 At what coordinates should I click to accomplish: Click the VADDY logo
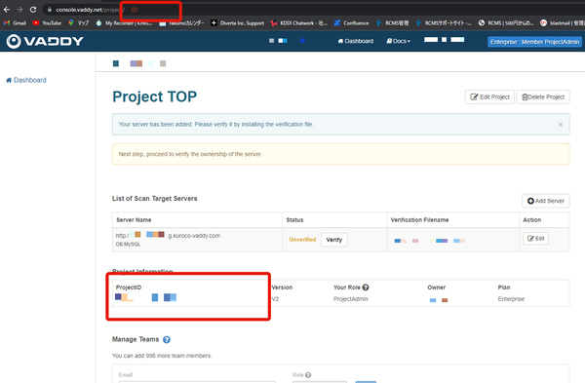[x=45, y=41]
